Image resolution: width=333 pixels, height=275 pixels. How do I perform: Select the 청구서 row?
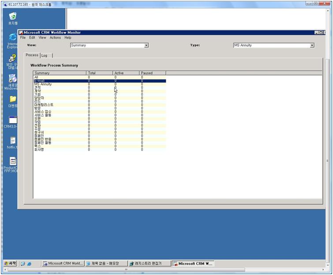click(100, 132)
